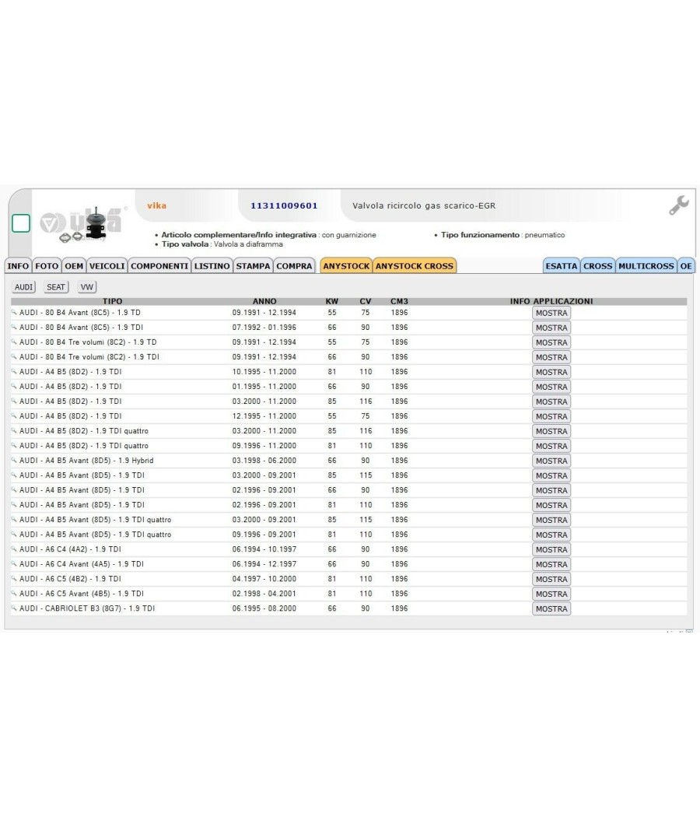The width and height of the screenshot is (700, 817).
Task: Click INFO APPLICAZIONI column header
Action: click(551, 301)
